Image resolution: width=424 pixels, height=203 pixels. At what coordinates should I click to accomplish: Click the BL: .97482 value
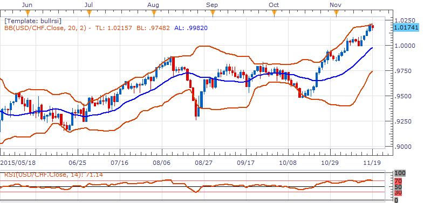coord(153,28)
